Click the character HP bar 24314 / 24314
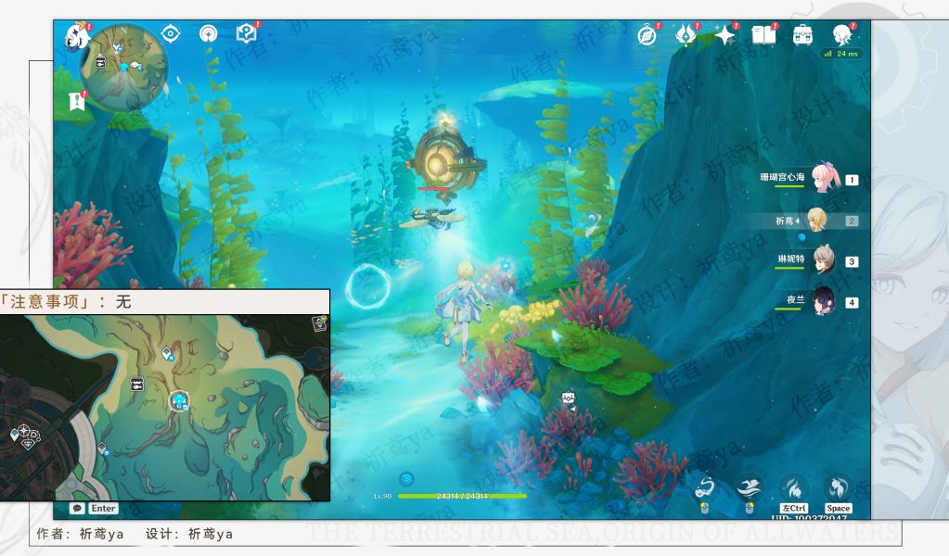Screen dimensions: 949x556 (x=462, y=496)
